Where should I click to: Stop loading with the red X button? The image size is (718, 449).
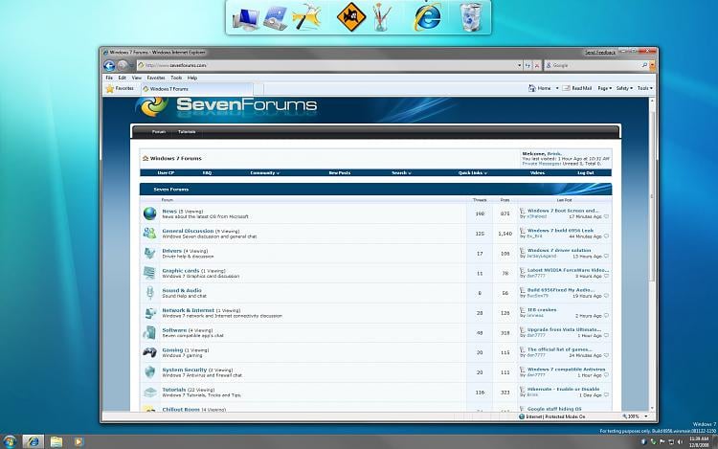coord(537,65)
